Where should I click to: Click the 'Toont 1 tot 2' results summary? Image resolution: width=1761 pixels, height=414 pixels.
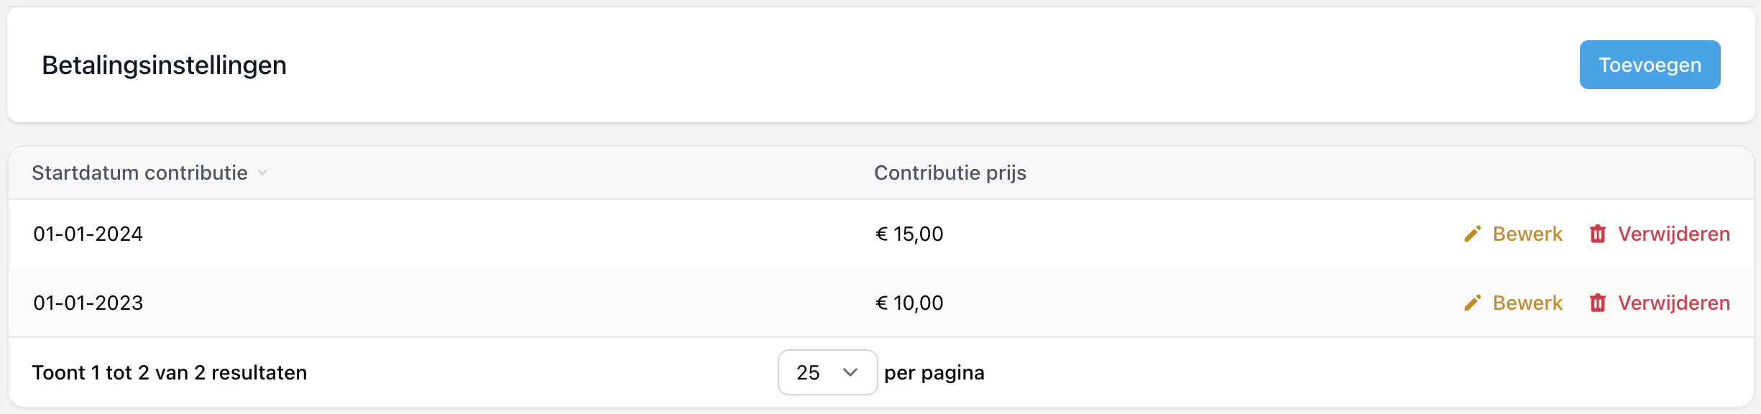[170, 372]
